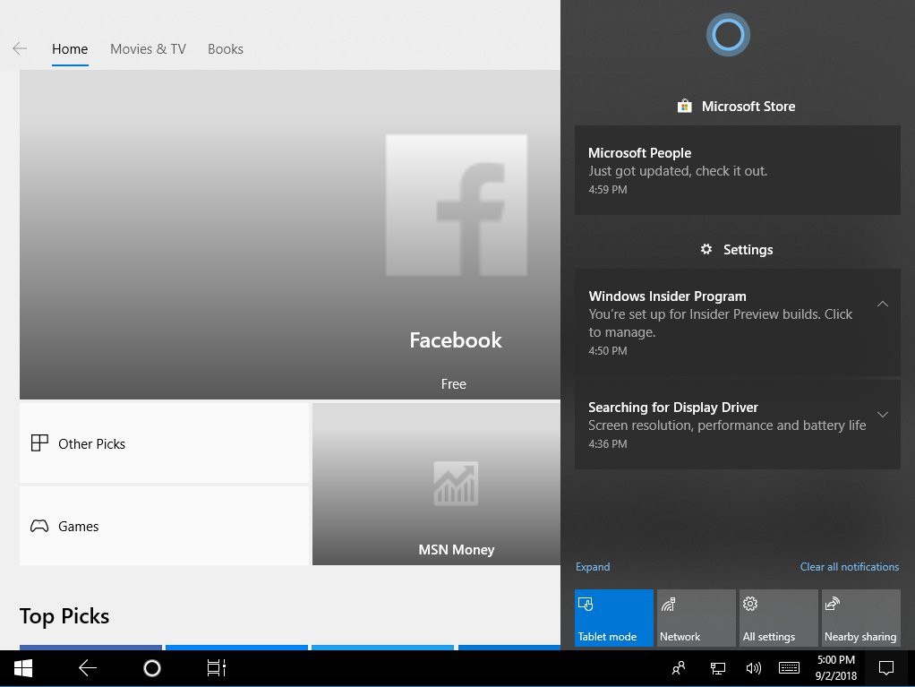Open Cortana from the taskbar
Viewport: 915px width, 687px height.
click(151, 668)
